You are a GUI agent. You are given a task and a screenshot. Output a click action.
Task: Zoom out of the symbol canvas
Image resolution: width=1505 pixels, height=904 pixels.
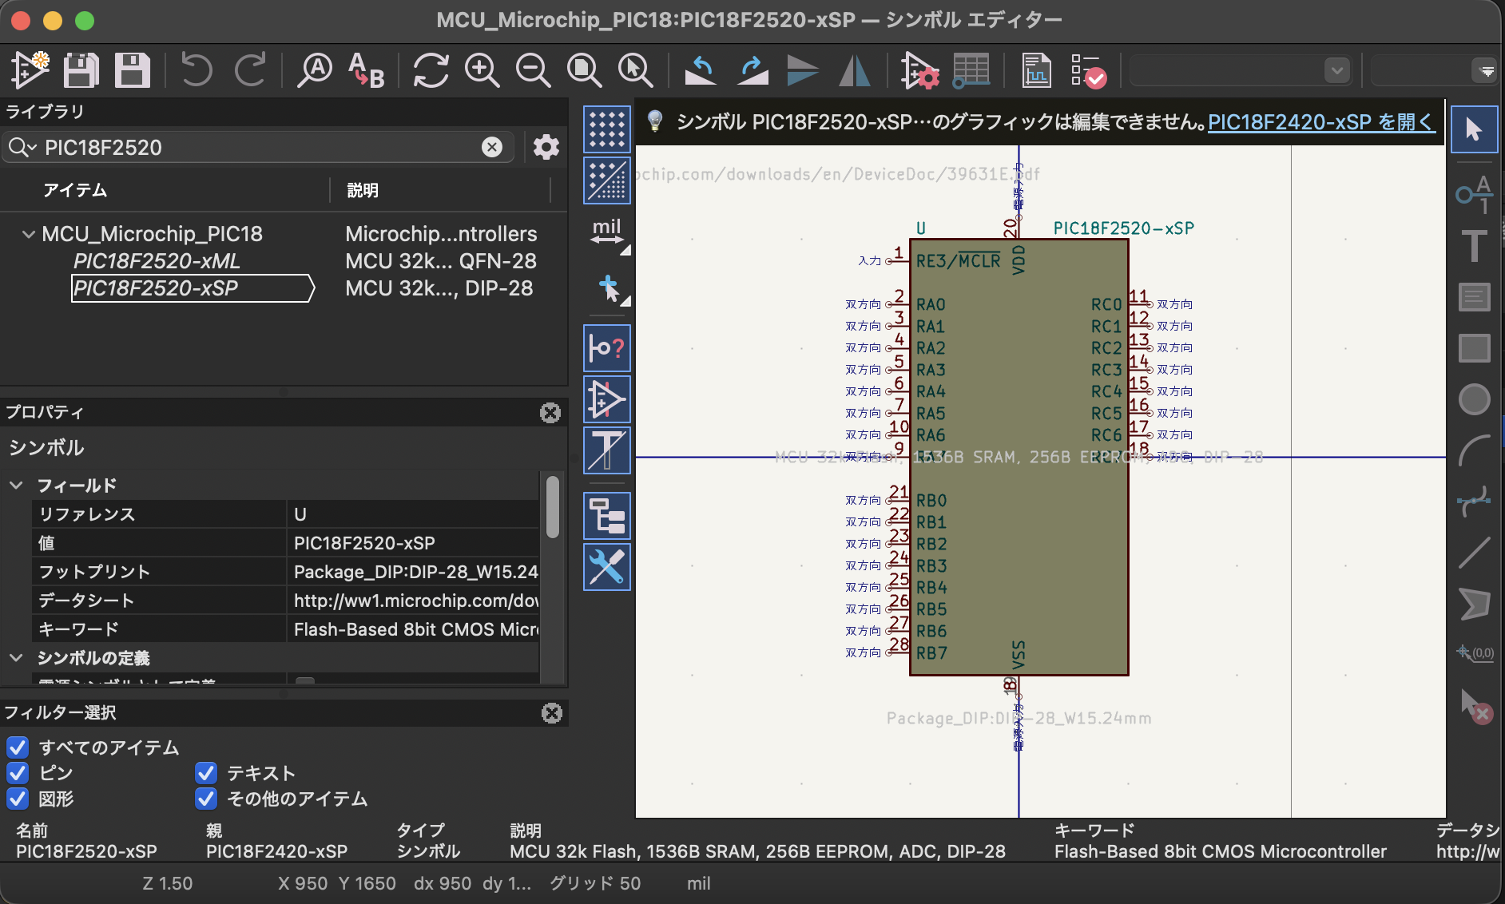pyautogui.click(x=533, y=70)
